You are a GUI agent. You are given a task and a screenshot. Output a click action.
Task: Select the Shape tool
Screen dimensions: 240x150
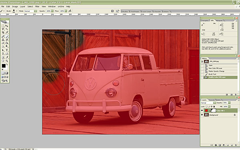tap(7, 54)
